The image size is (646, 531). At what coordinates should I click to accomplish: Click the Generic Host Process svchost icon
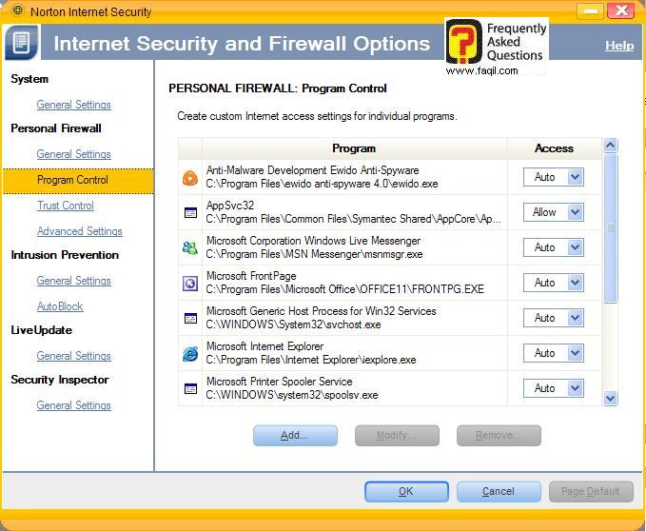190,318
